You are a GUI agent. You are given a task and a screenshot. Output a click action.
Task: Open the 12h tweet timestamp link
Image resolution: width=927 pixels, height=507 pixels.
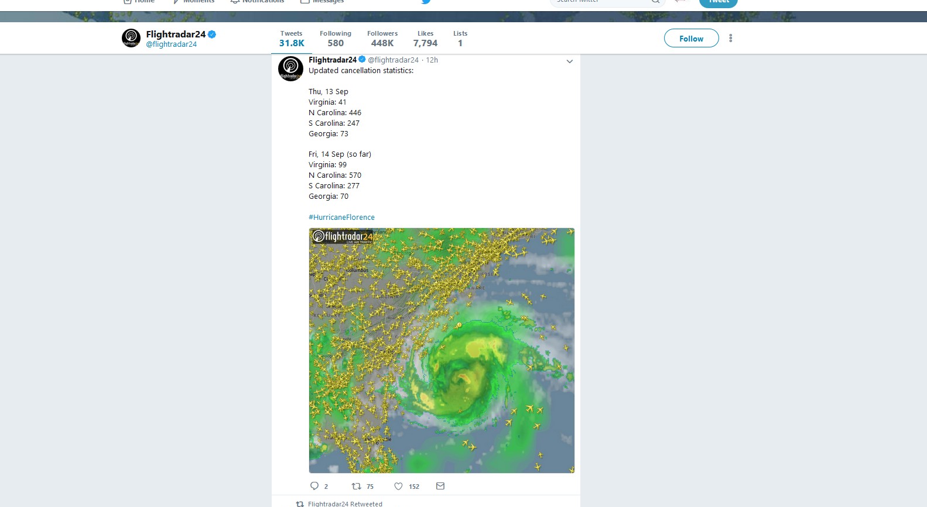(x=432, y=60)
